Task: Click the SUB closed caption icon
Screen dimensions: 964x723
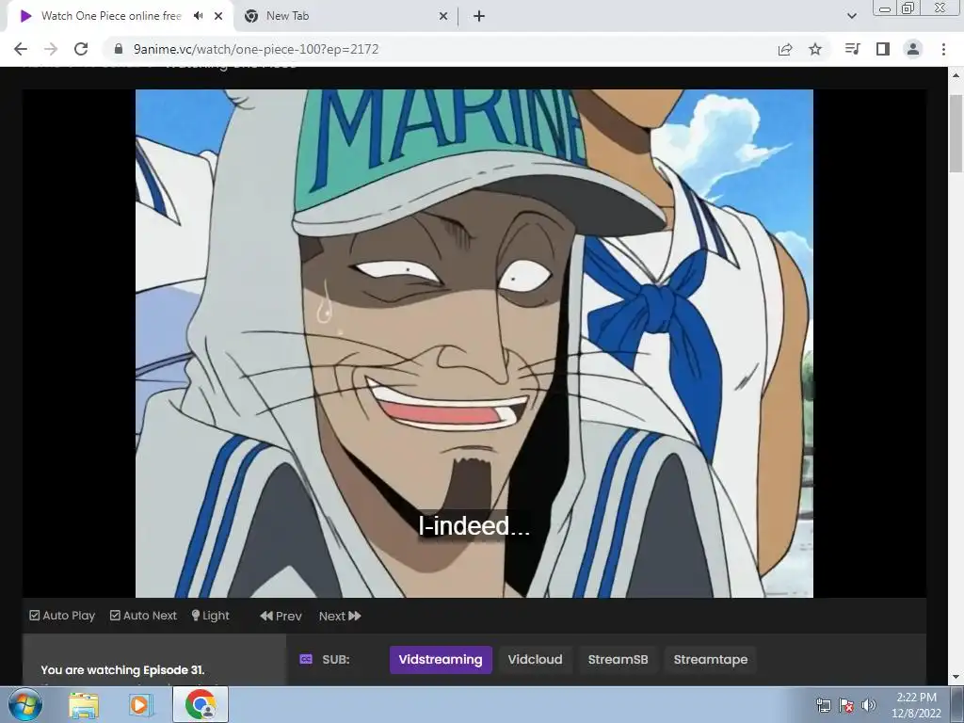Action: (306, 659)
